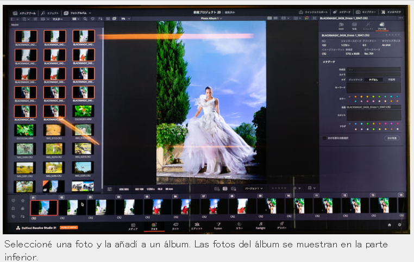
Task: Click the next photo button
Action: click(x=392, y=138)
